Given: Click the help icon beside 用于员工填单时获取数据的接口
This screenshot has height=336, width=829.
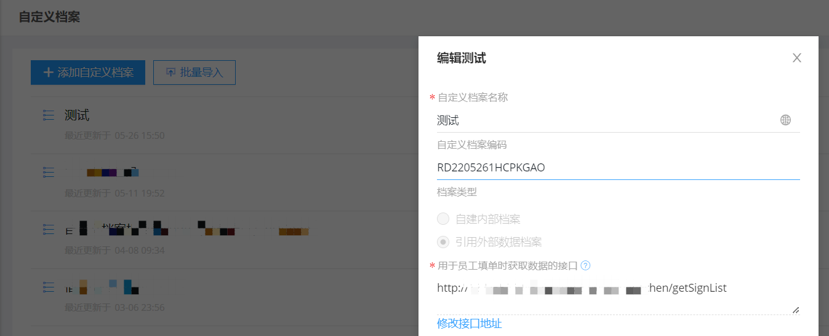Looking at the screenshot, I should pos(586,266).
